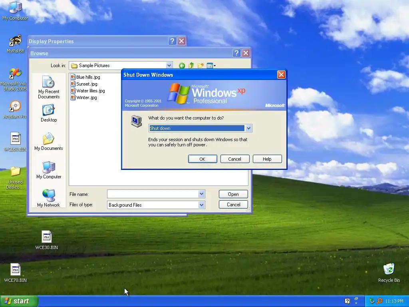
Task: Select the Unused Desktop folder icon
Action: tap(15, 178)
